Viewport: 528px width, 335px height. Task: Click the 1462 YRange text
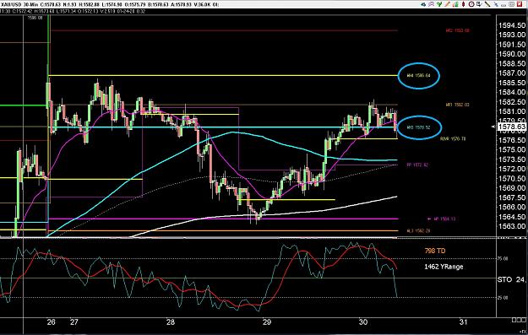444,267
